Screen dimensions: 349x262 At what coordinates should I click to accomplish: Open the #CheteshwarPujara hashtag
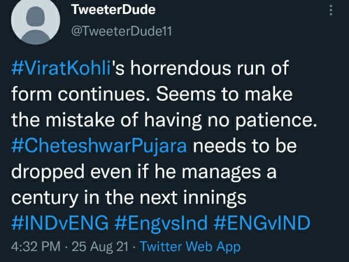tap(99, 147)
